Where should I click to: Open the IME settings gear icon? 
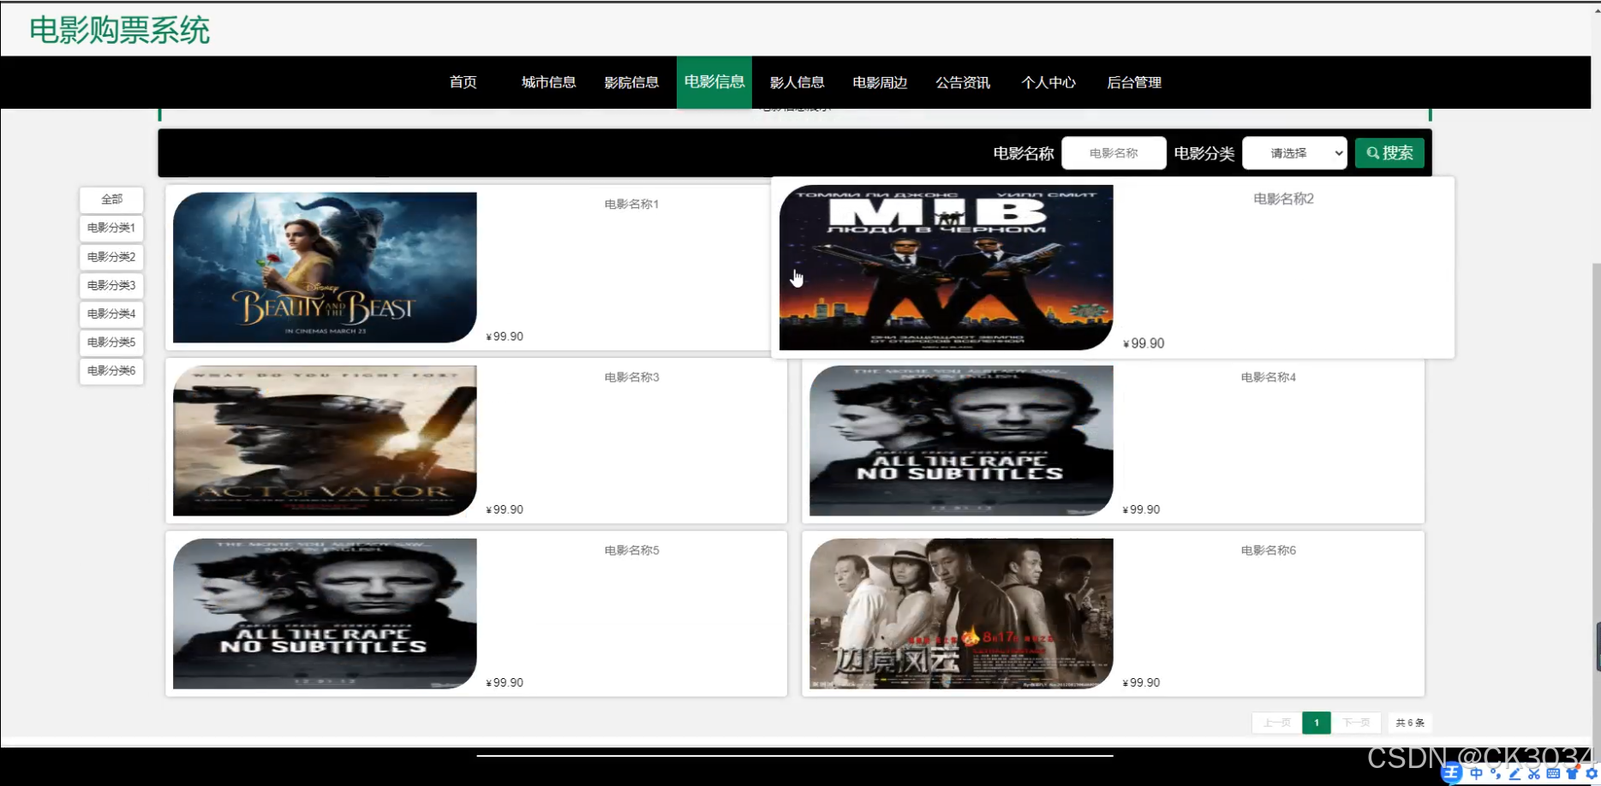(x=1591, y=774)
